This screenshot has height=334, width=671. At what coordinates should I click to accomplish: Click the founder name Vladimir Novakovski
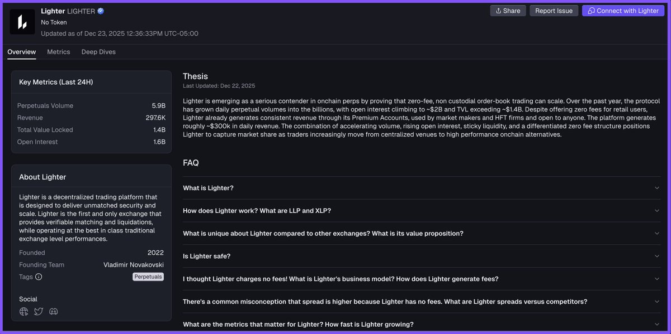134,265
